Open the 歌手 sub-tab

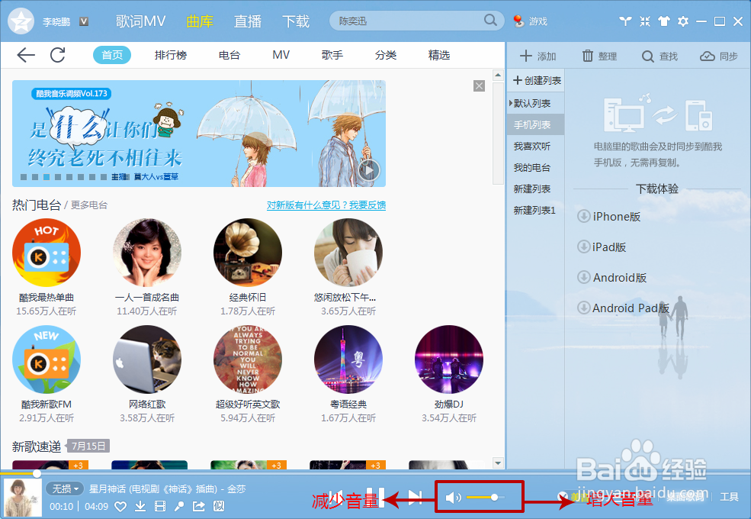click(x=332, y=55)
